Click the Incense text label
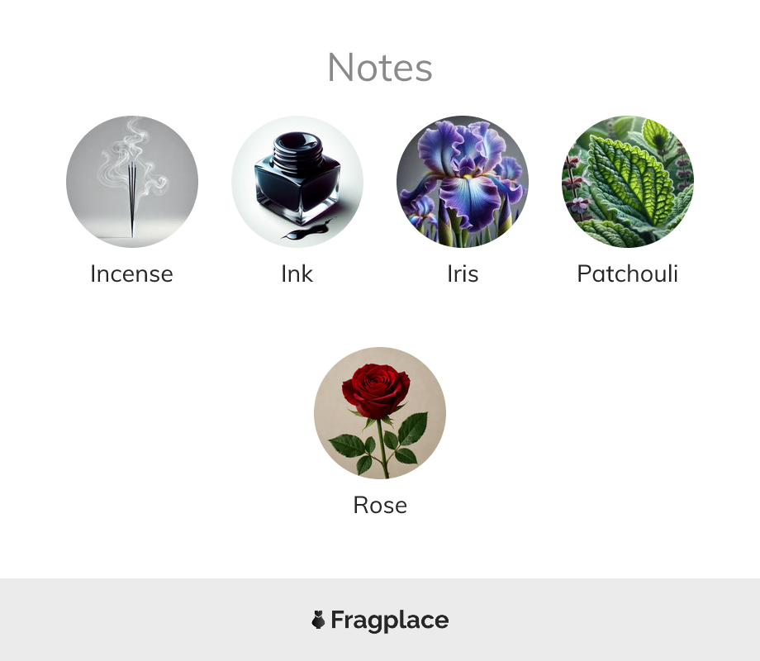 coord(132,273)
